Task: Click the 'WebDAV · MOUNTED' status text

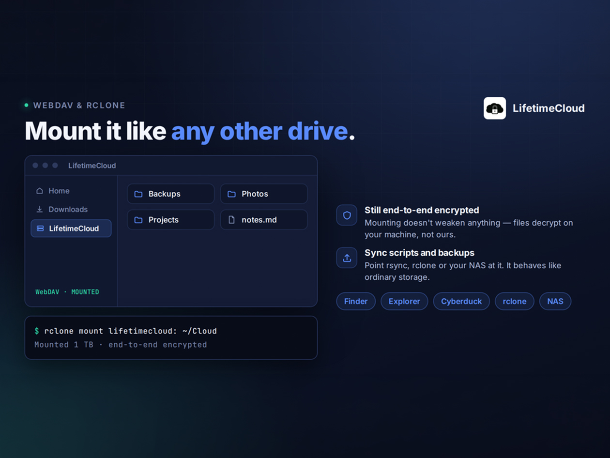Action: pyautogui.click(x=67, y=292)
